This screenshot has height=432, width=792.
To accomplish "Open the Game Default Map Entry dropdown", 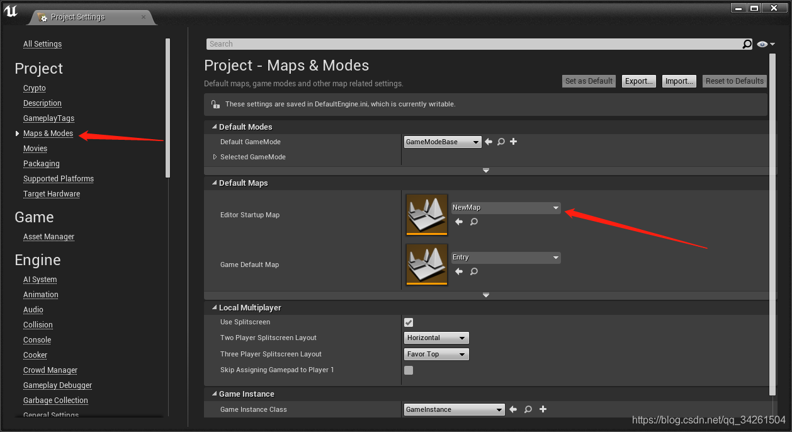I will point(506,258).
